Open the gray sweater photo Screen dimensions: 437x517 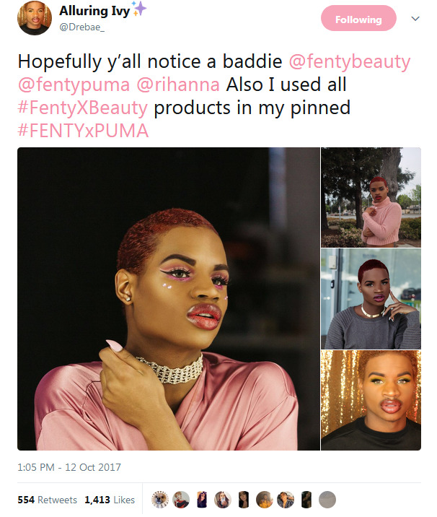pos(371,299)
